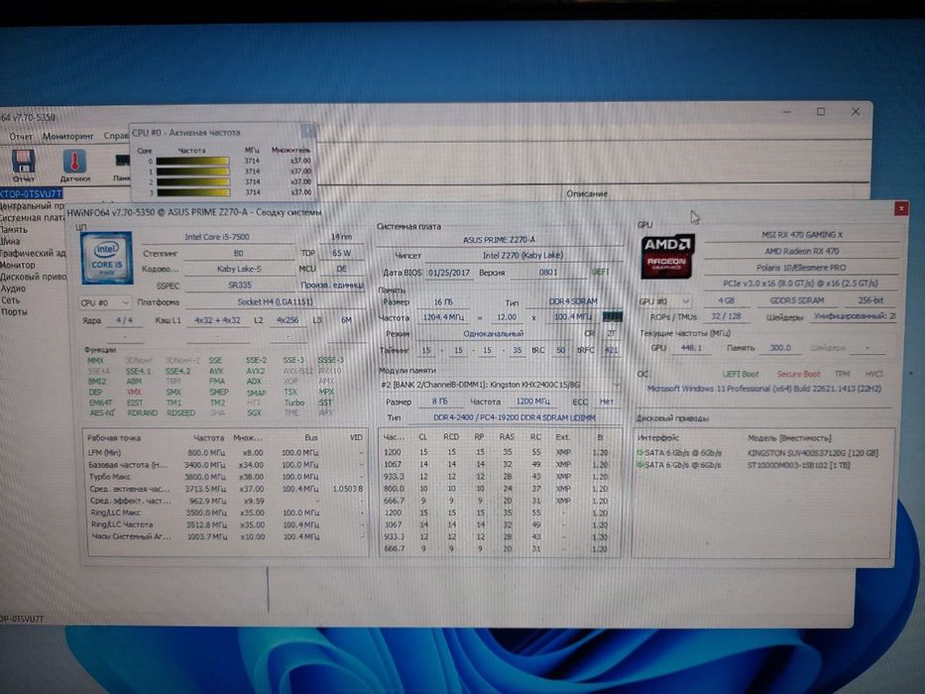Open Датчики thermometer sensors icon
The width and height of the screenshot is (925, 694).
coord(75,161)
